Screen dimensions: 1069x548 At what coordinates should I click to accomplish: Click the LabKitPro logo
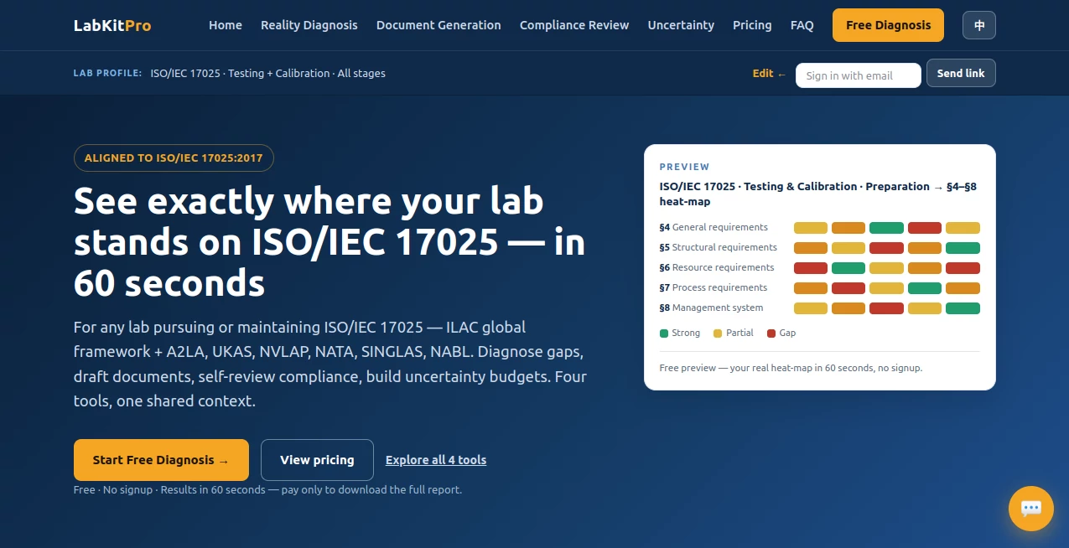(x=112, y=25)
